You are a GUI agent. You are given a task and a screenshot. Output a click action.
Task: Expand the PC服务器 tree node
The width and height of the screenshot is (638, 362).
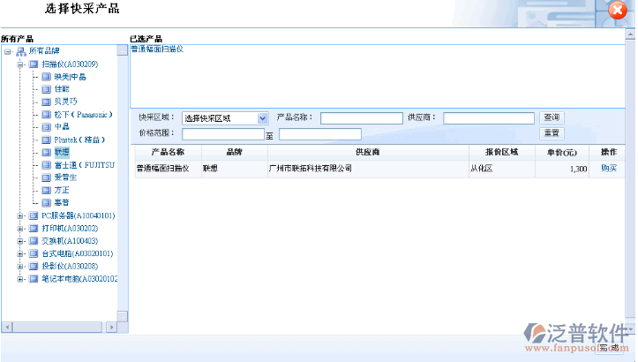[20, 215]
